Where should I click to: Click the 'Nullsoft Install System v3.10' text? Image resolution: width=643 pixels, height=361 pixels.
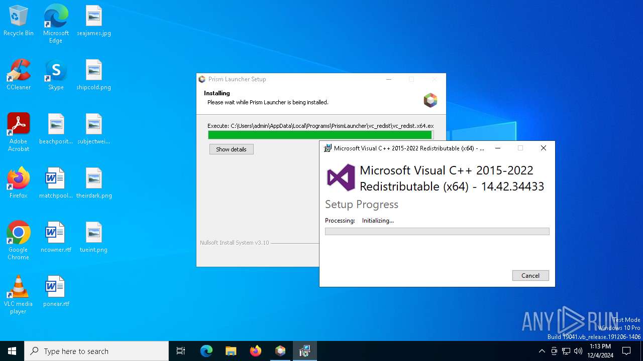click(x=235, y=243)
